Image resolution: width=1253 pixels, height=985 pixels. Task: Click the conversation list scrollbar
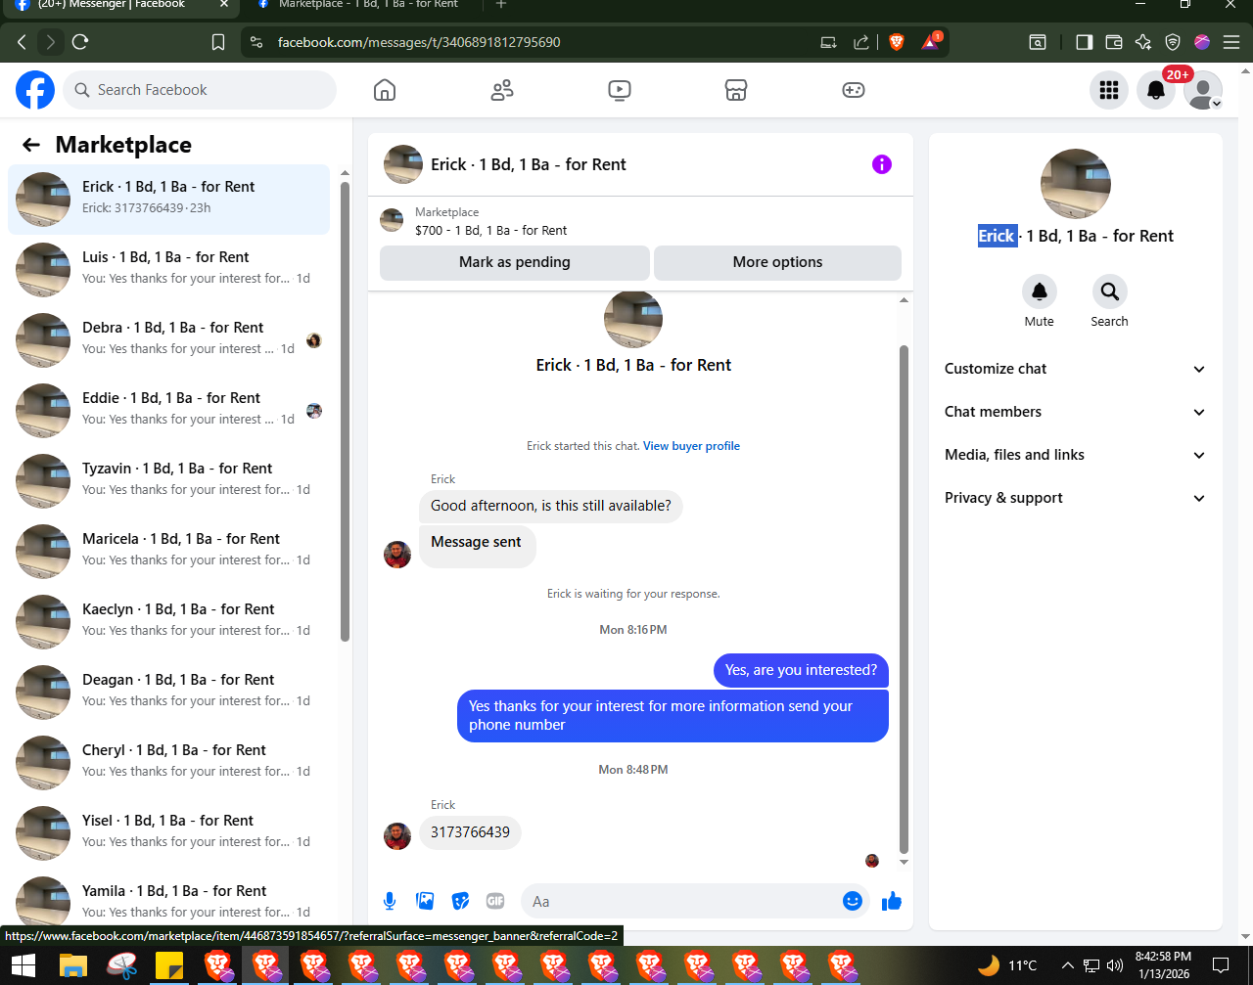[x=345, y=411]
